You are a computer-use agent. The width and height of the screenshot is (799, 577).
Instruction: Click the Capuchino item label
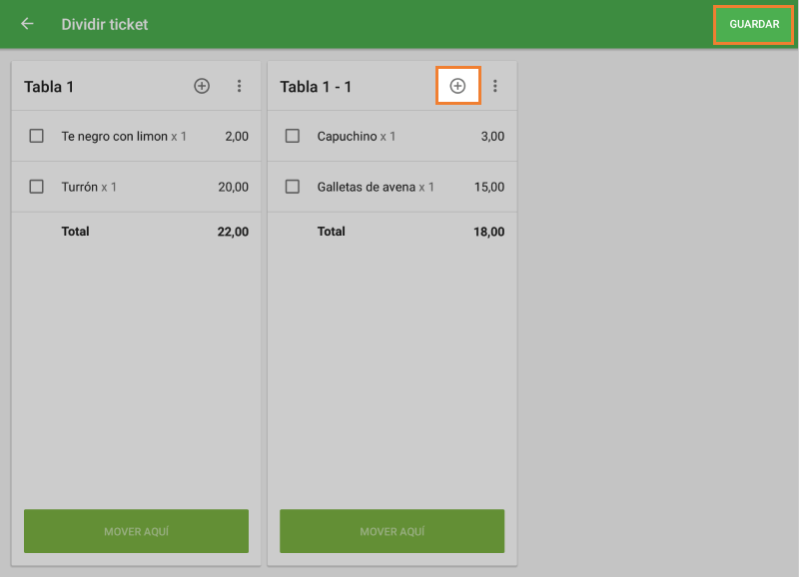pyautogui.click(x=347, y=136)
